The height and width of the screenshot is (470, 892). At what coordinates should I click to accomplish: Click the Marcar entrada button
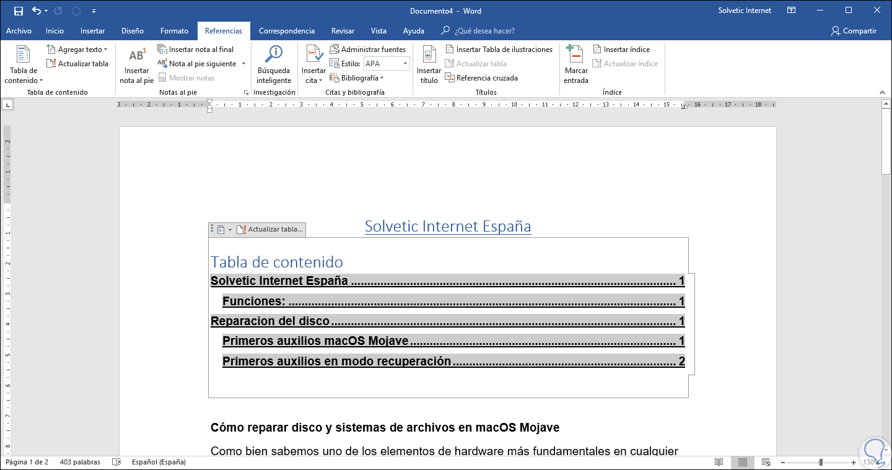[576, 64]
